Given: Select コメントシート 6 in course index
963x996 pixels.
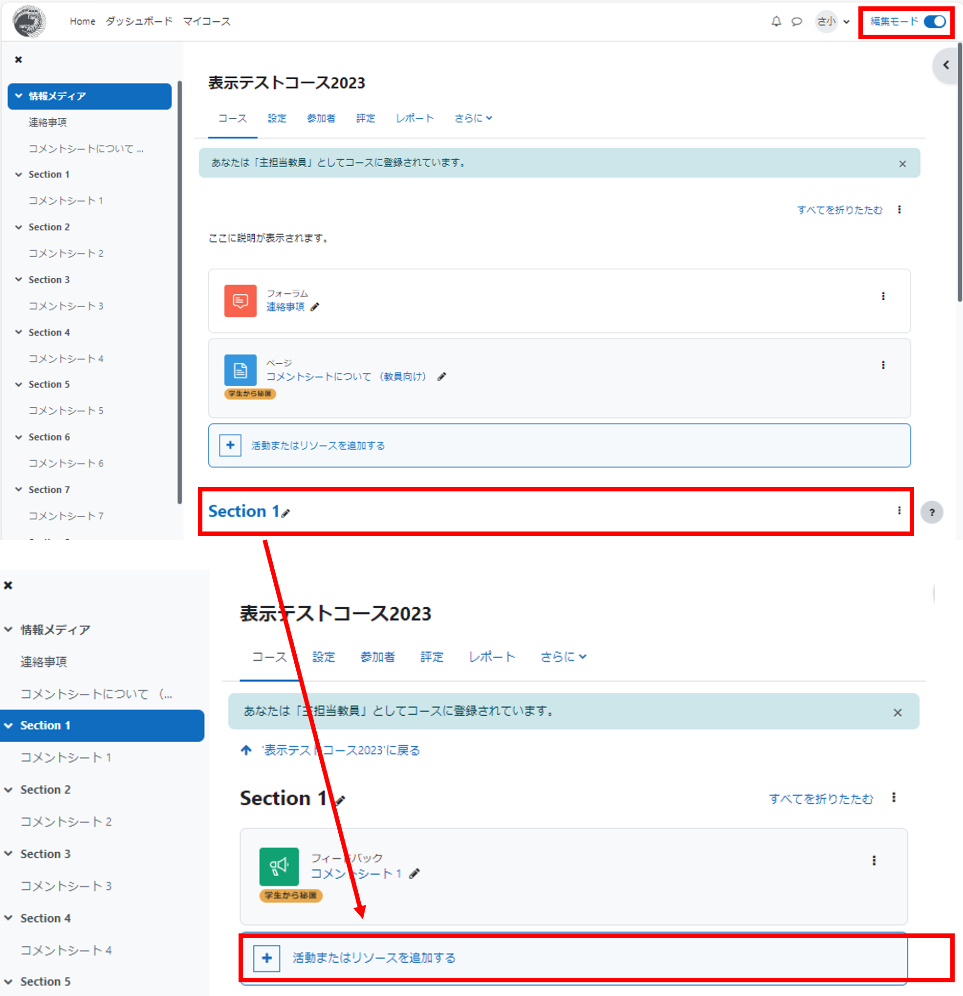Looking at the screenshot, I should [66, 463].
